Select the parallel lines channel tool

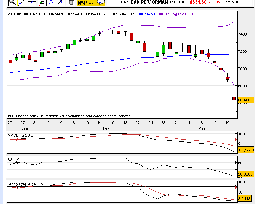pos(61,2)
